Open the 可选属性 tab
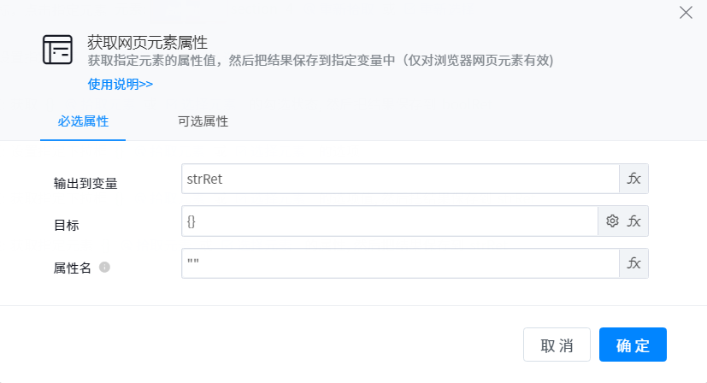Viewport: 707px width, 383px height. click(x=203, y=121)
